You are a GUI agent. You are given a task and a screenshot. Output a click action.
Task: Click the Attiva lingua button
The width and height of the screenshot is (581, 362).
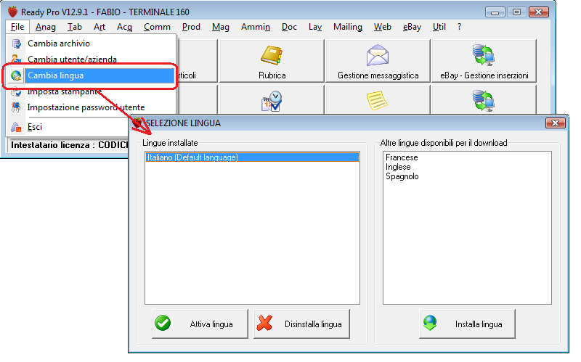click(200, 324)
